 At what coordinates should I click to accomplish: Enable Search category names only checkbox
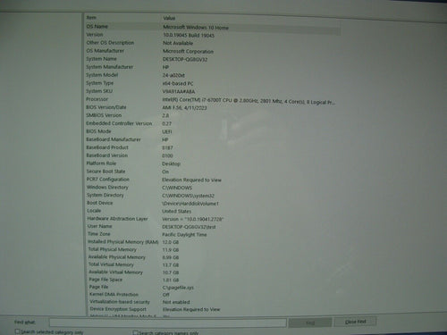tap(135, 333)
